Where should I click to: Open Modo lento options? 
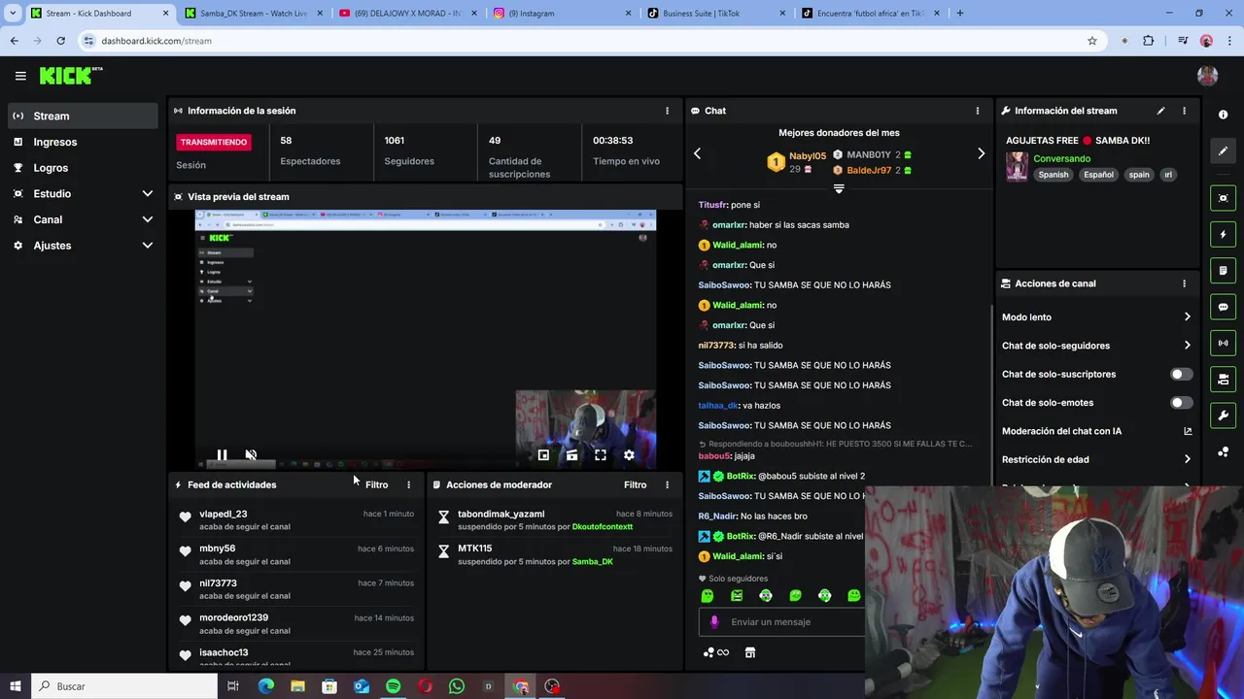pyautogui.click(x=1097, y=316)
